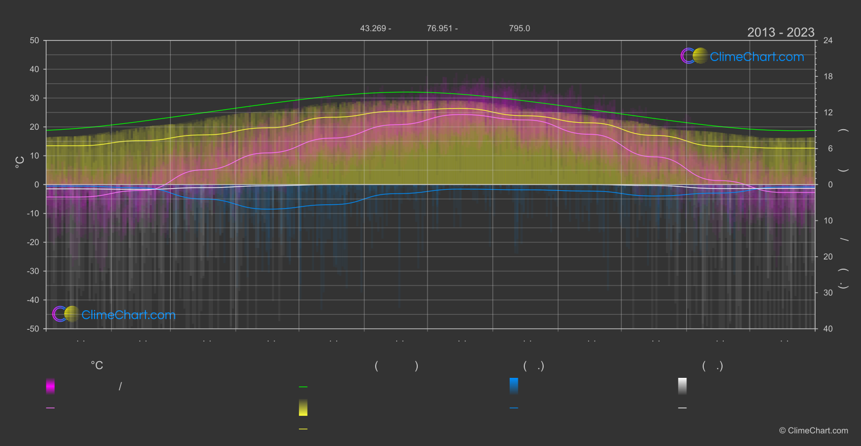Click the ClimeChart.com logo at bottom left

click(x=114, y=314)
